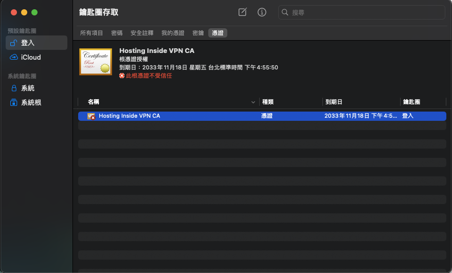The image size is (452, 273).
Task: Click the 系統根 keychain icon
Action: (13, 102)
